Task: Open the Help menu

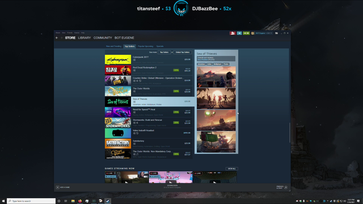Action: click(83, 33)
